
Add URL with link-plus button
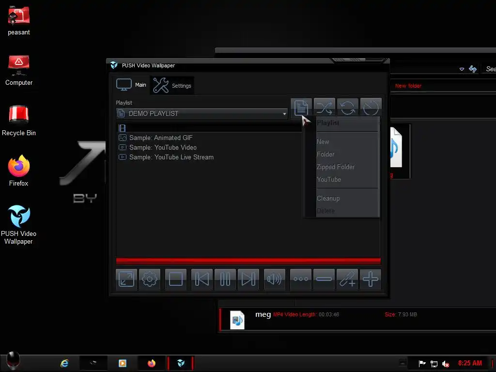(347, 279)
